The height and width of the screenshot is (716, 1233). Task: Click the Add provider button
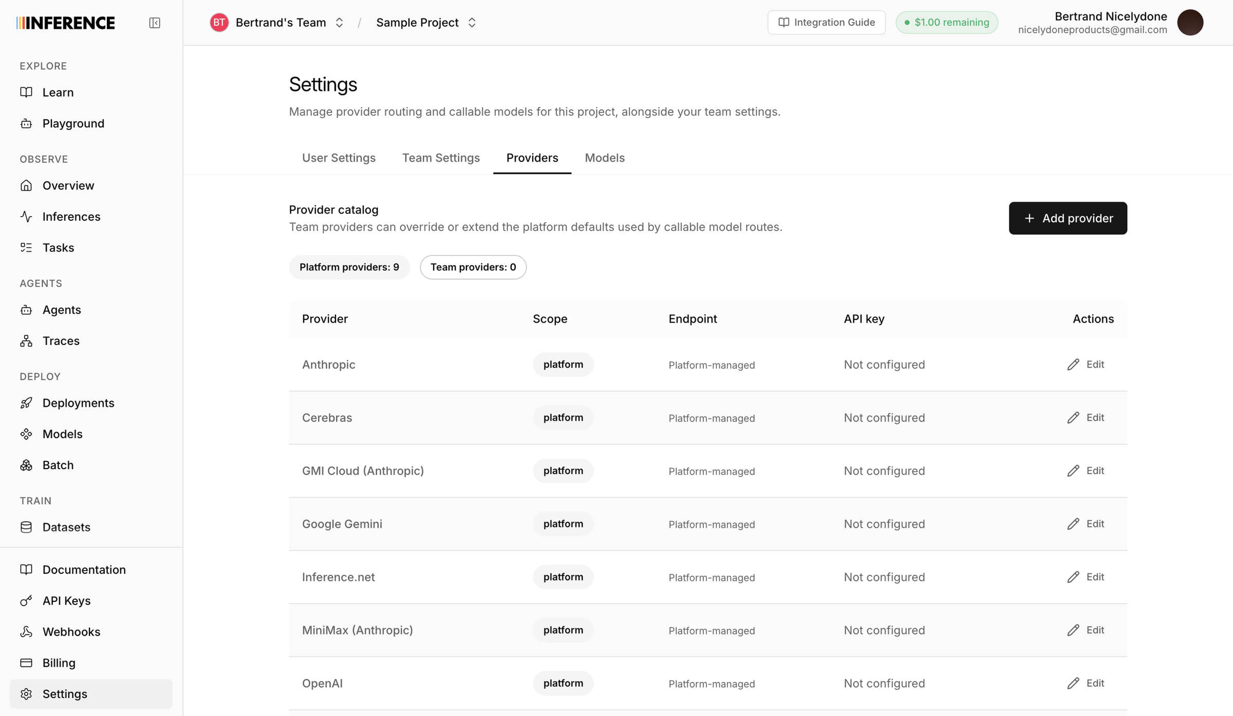(1068, 218)
